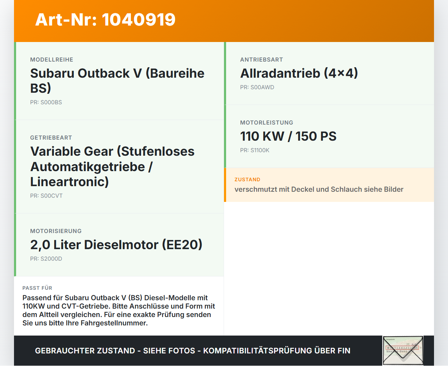Click the 'PR: S00CVT' code
This screenshot has width=448, height=366.
coord(46,196)
